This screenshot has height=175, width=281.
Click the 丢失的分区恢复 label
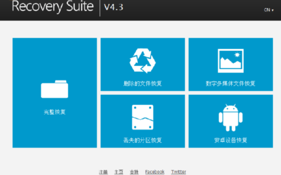point(143,140)
